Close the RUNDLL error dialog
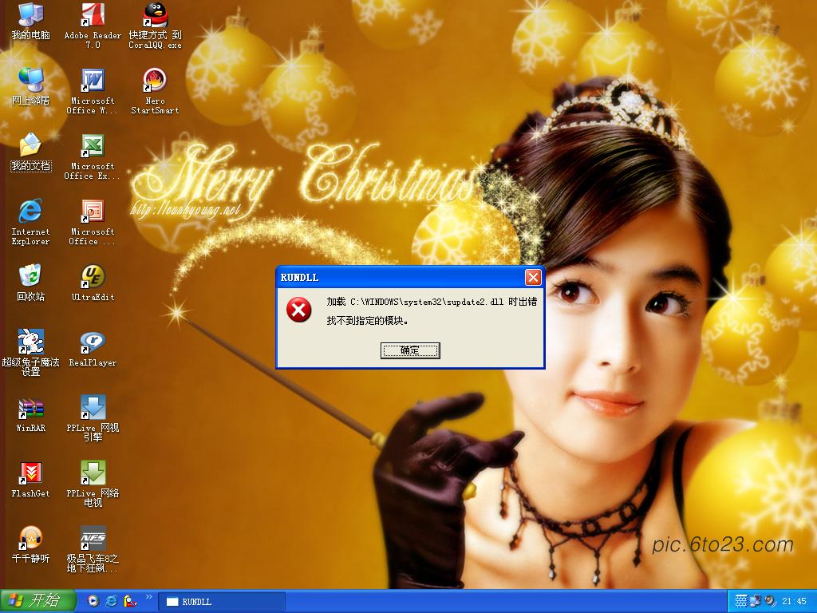 pyautogui.click(x=533, y=277)
